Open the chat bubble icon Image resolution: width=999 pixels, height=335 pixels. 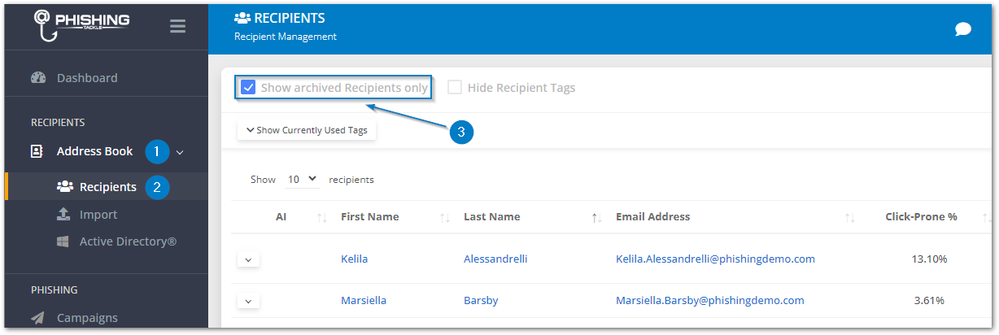pyautogui.click(x=963, y=29)
